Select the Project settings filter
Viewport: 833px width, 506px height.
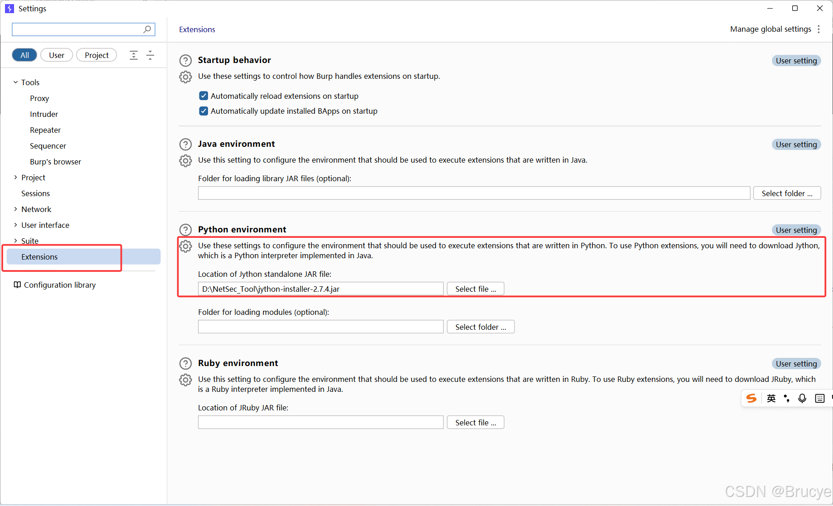(97, 55)
